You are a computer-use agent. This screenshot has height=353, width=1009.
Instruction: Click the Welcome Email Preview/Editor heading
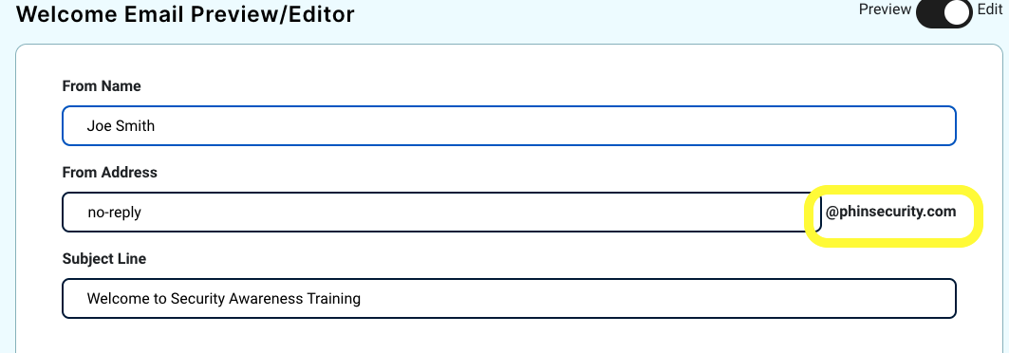pos(185,14)
